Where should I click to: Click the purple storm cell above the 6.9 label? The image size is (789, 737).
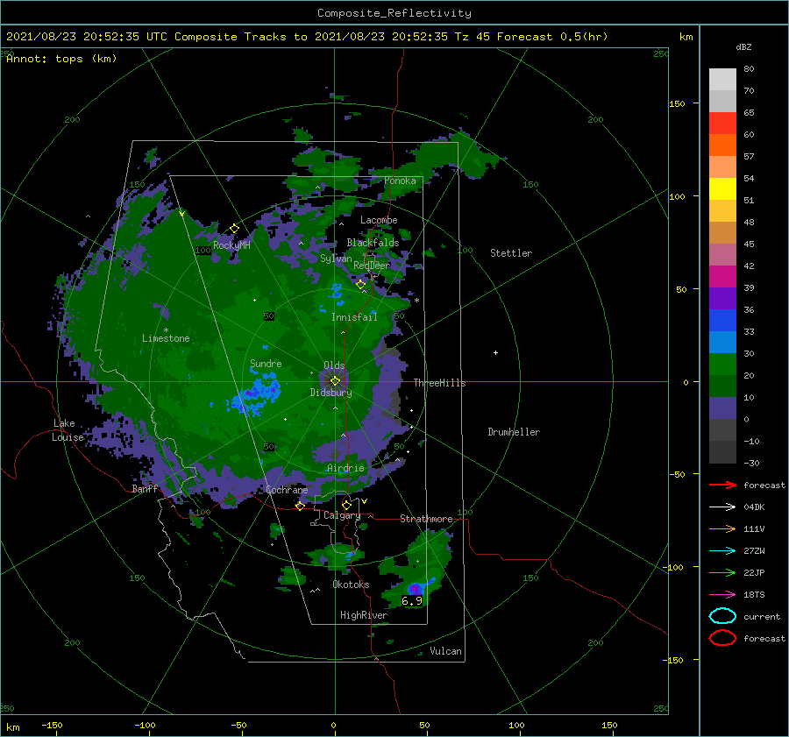416,588
